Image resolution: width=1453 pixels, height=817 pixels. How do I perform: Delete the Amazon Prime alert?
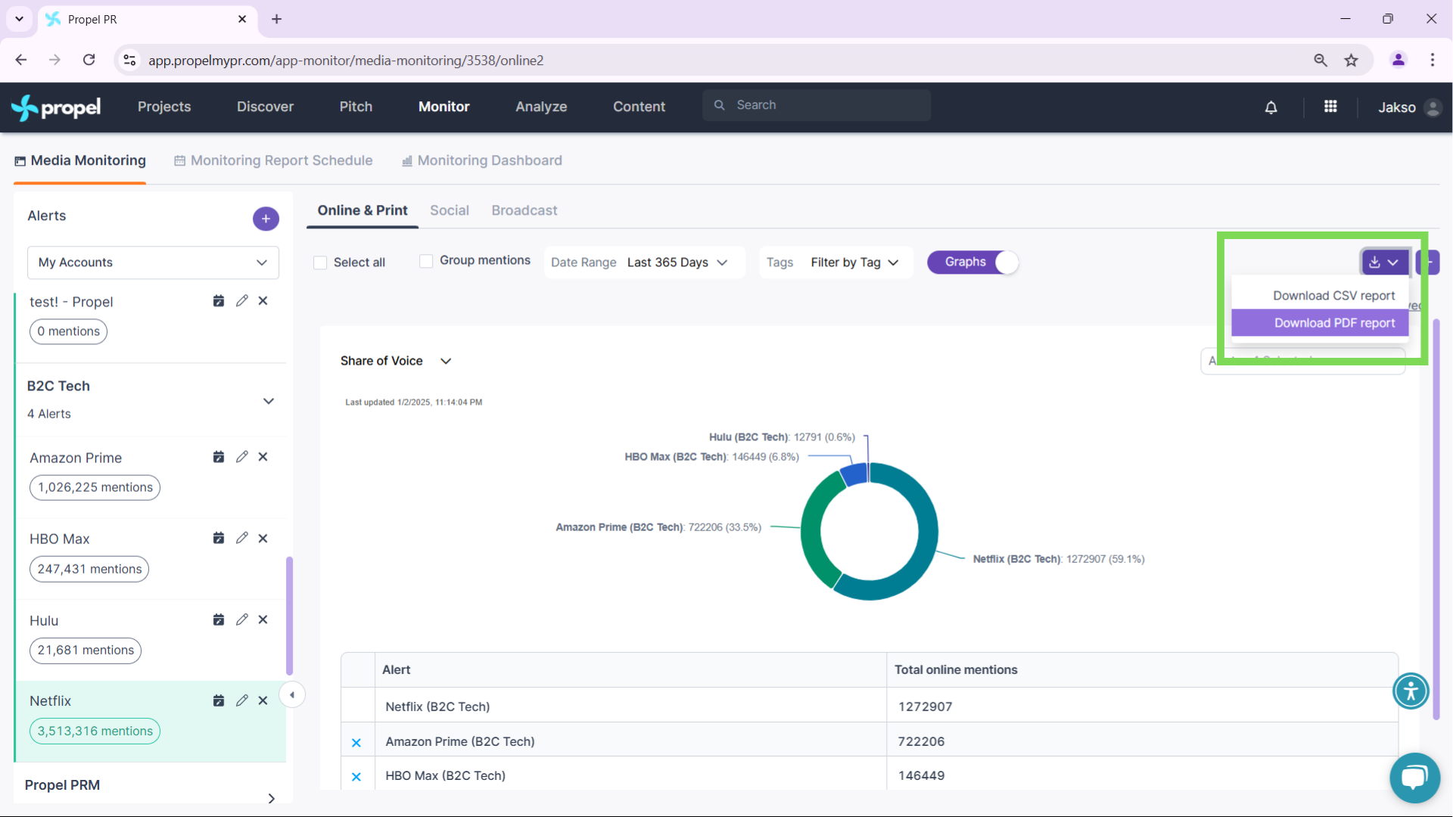click(x=263, y=457)
